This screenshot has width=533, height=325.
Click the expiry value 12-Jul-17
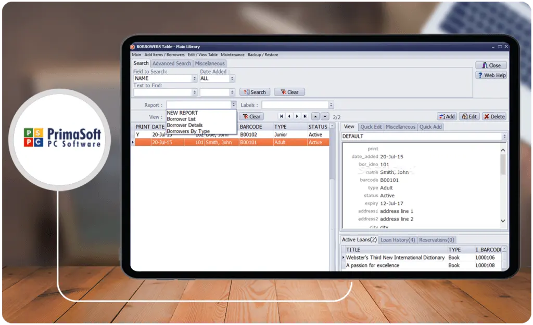(x=391, y=204)
